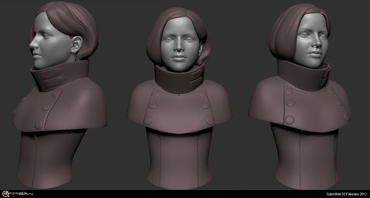
Task: Select the center front-facing bust's face
Action: click(x=179, y=42)
